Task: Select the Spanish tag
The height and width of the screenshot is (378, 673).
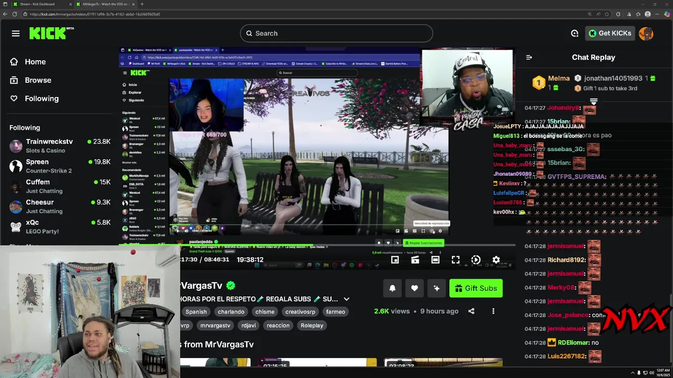Action: click(196, 312)
